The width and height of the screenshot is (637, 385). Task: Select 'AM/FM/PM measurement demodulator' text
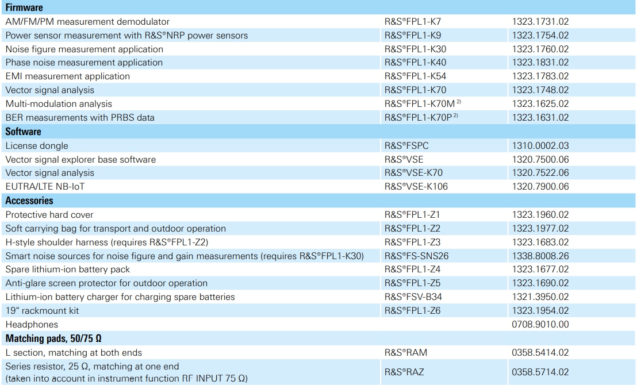click(x=87, y=21)
